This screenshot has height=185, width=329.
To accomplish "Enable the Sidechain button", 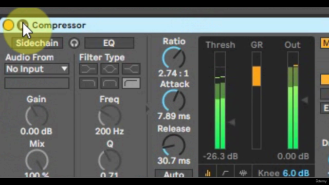I will click(x=37, y=43).
